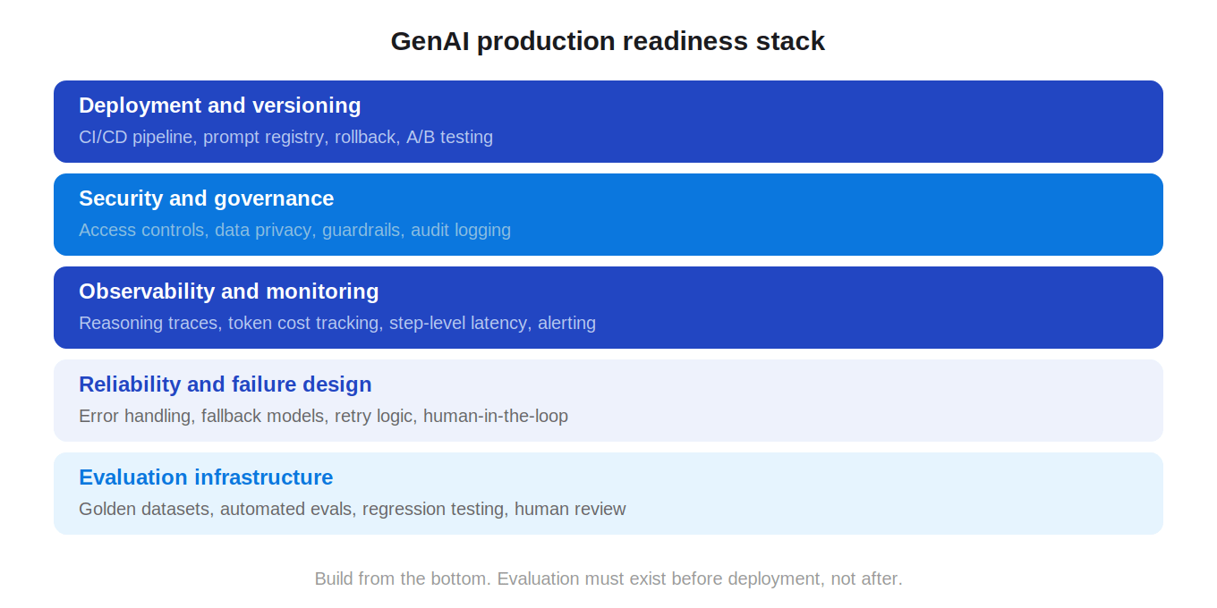Screen dimensions: 1217x608
Task: Select the 'Evaluation infrastructure' heading
Action: [206, 477]
